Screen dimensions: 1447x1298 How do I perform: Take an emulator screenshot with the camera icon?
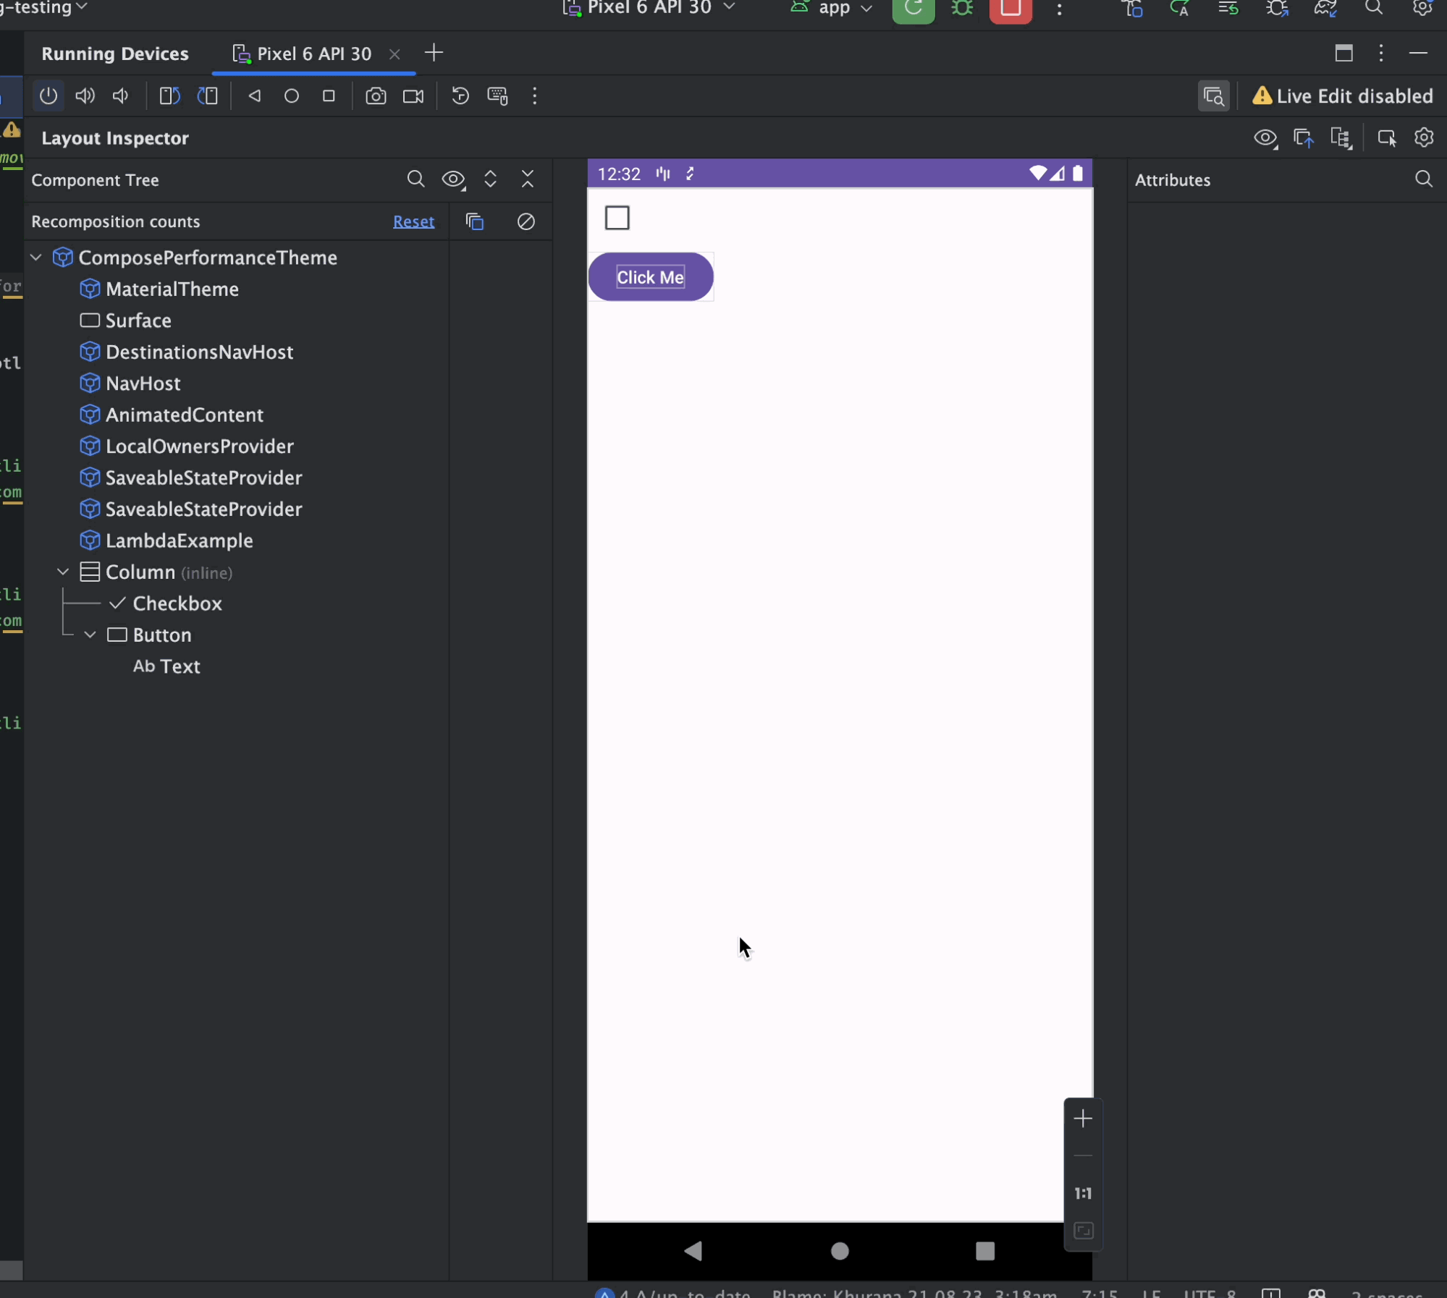(376, 96)
